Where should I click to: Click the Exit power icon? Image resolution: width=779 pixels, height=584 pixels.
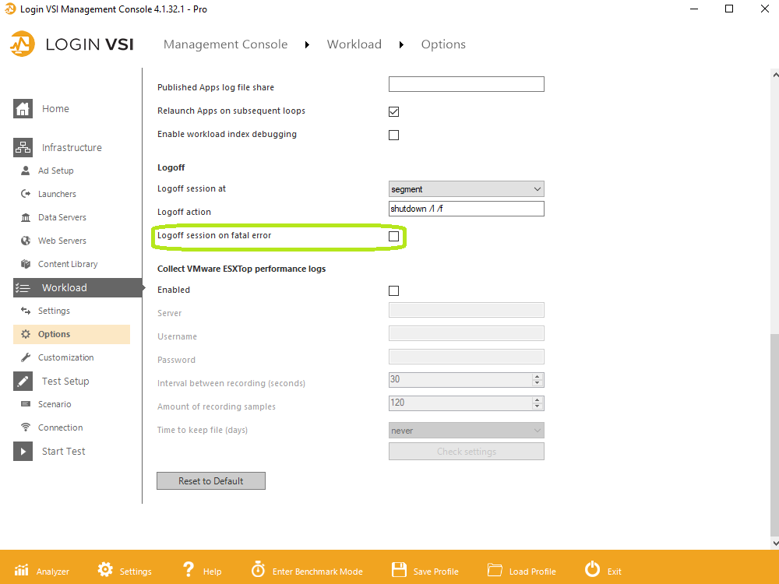pyautogui.click(x=592, y=569)
